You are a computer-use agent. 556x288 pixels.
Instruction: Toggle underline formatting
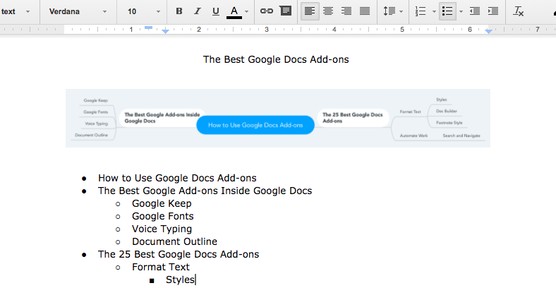[216, 11]
